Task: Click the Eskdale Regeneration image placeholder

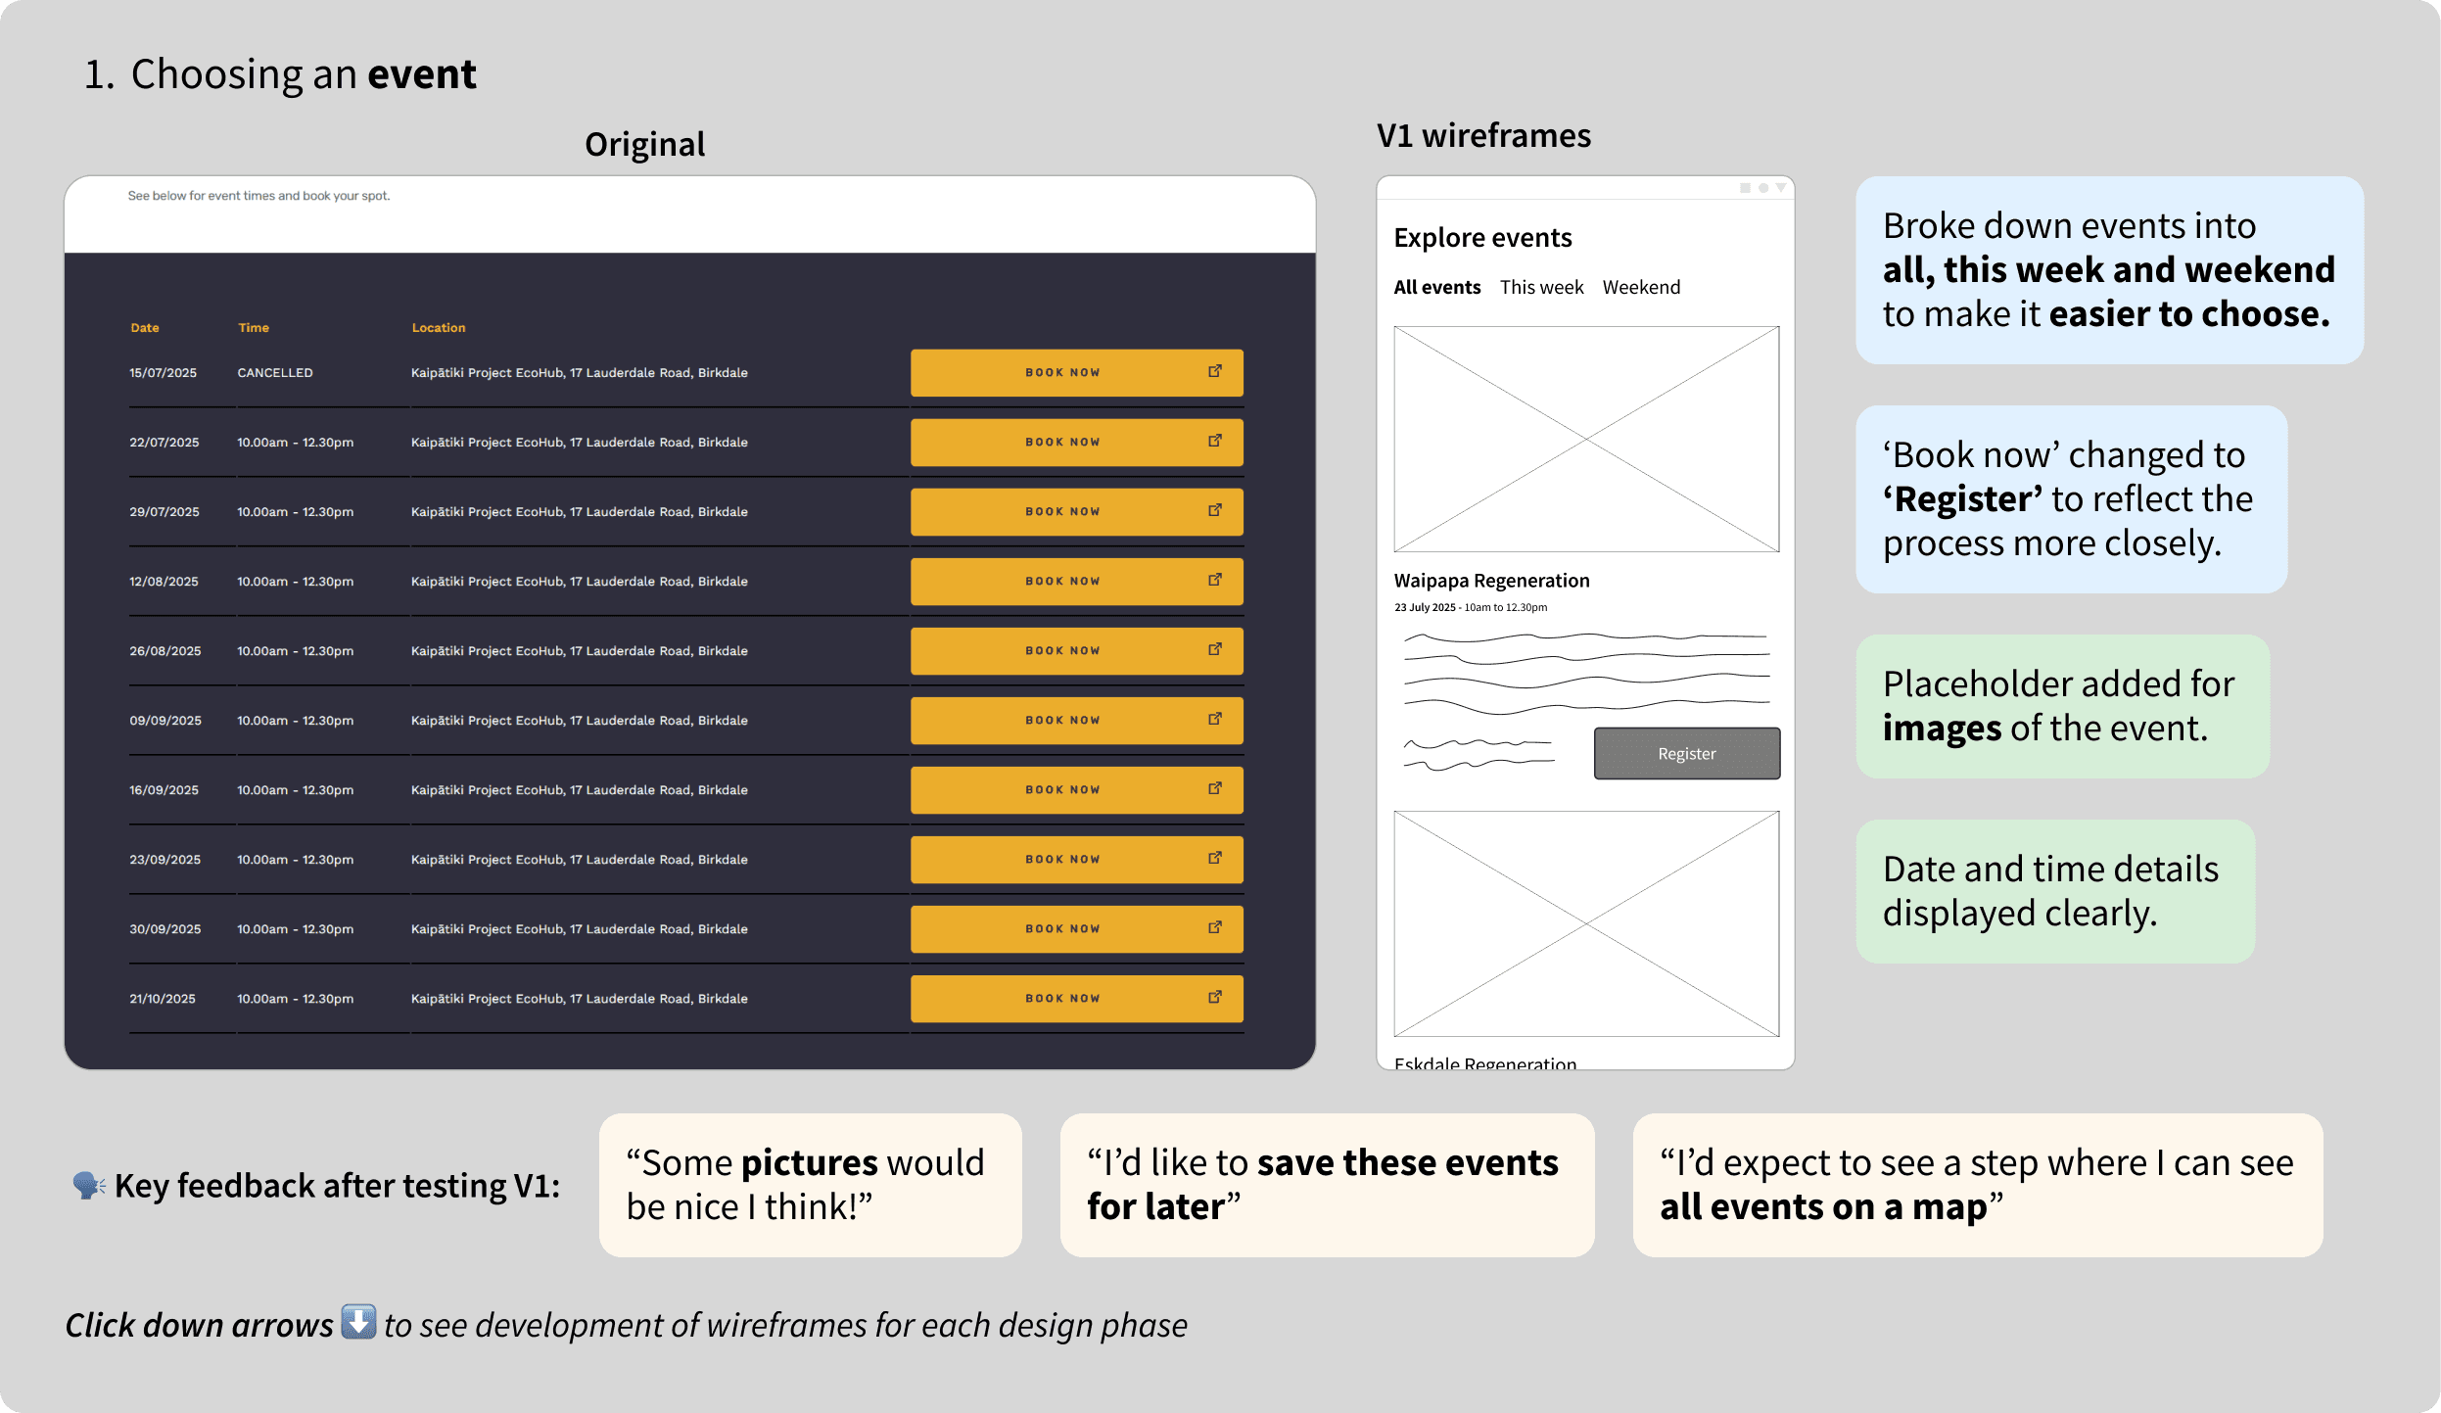Action: [1586, 923]
